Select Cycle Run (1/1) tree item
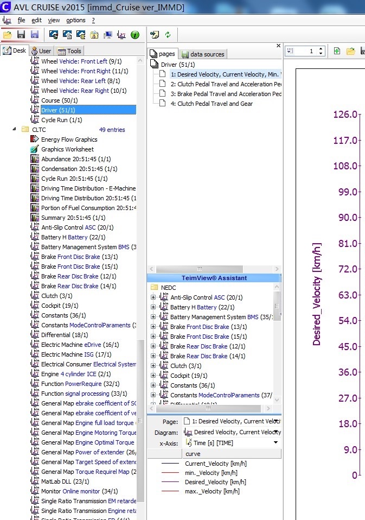 61,120
